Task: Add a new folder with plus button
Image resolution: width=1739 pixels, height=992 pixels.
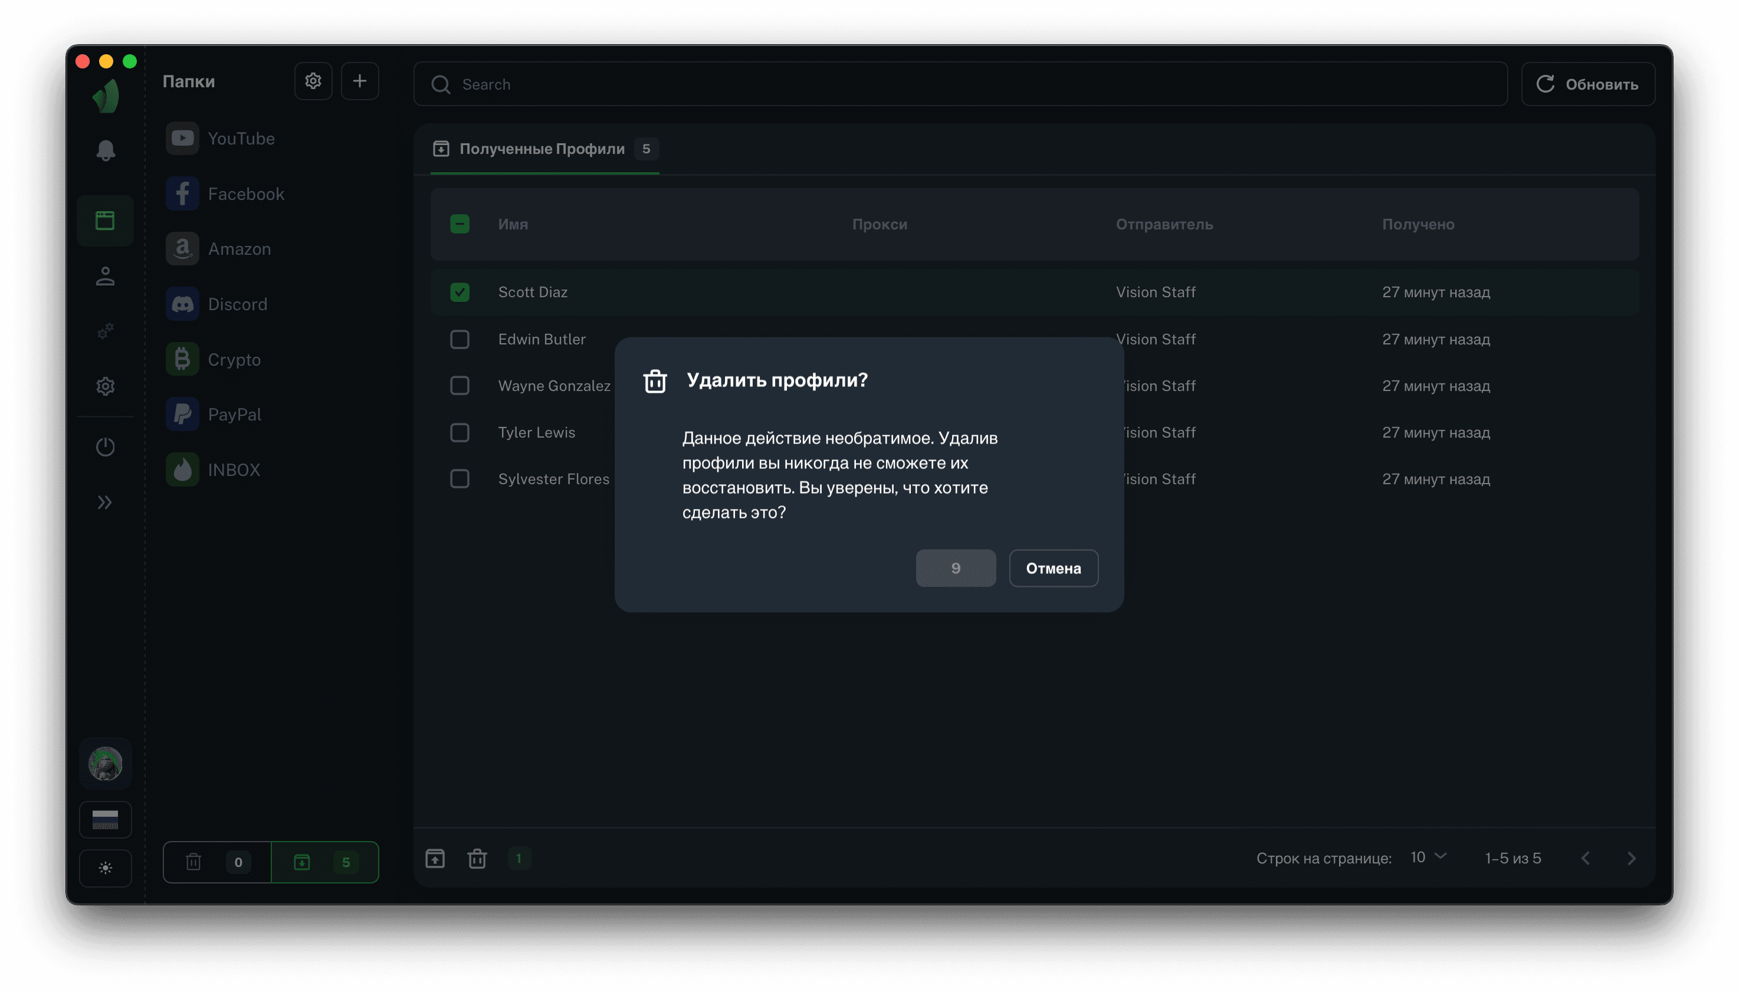Action: coord(359,81)
